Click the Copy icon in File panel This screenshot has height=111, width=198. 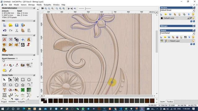coord(23,30)
